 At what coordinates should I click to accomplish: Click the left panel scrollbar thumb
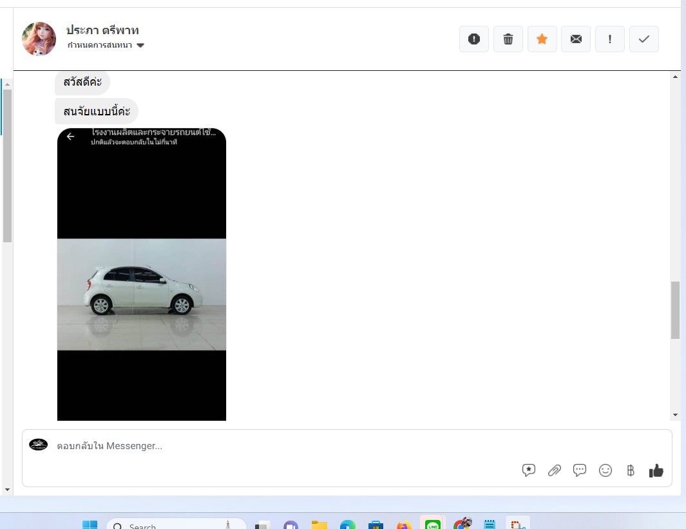pos(7,166)
